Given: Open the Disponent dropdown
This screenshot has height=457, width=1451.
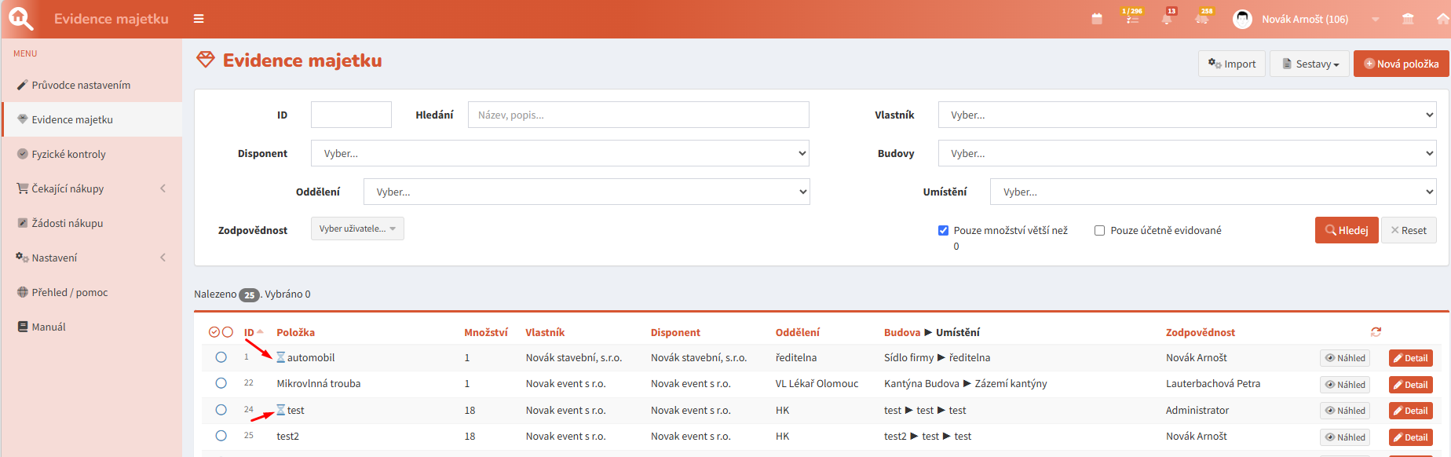Looking at the screenshot, I should 560,153.
